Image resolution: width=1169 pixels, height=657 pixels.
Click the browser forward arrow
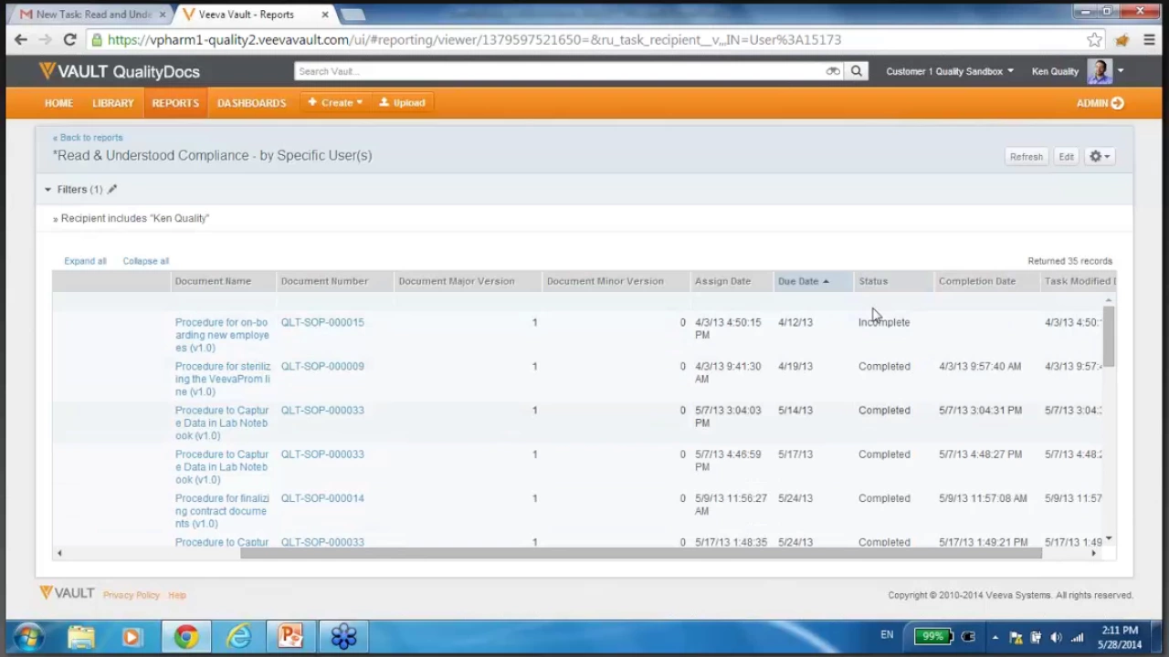[46, 39]
